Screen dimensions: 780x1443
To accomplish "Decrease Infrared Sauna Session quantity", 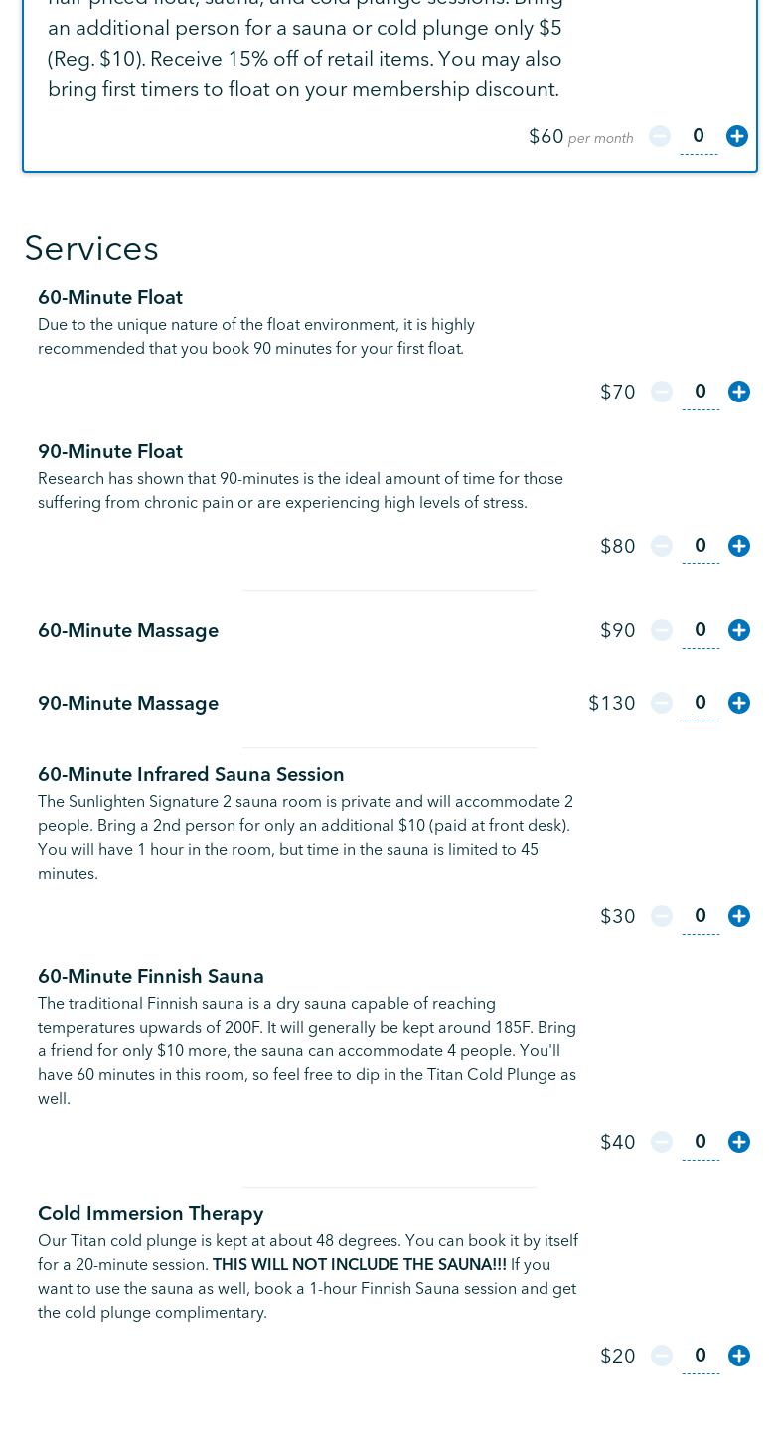I will (x=662, y=916).
